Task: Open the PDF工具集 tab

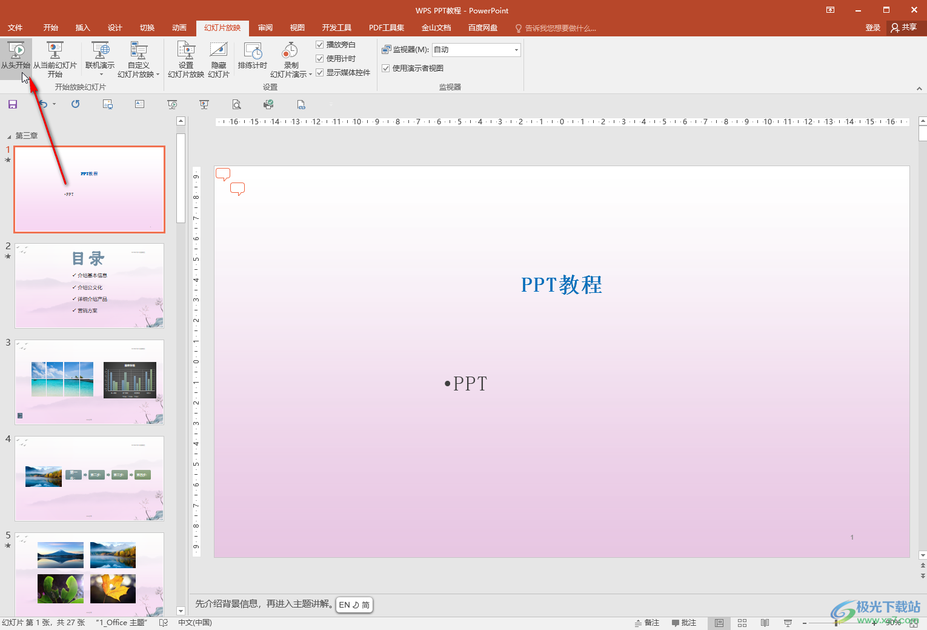Action: 387,28
